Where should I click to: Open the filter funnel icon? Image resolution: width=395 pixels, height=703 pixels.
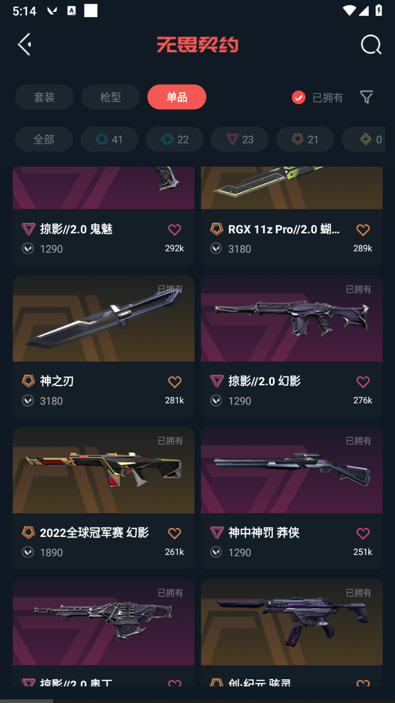[x=366, y=97]
